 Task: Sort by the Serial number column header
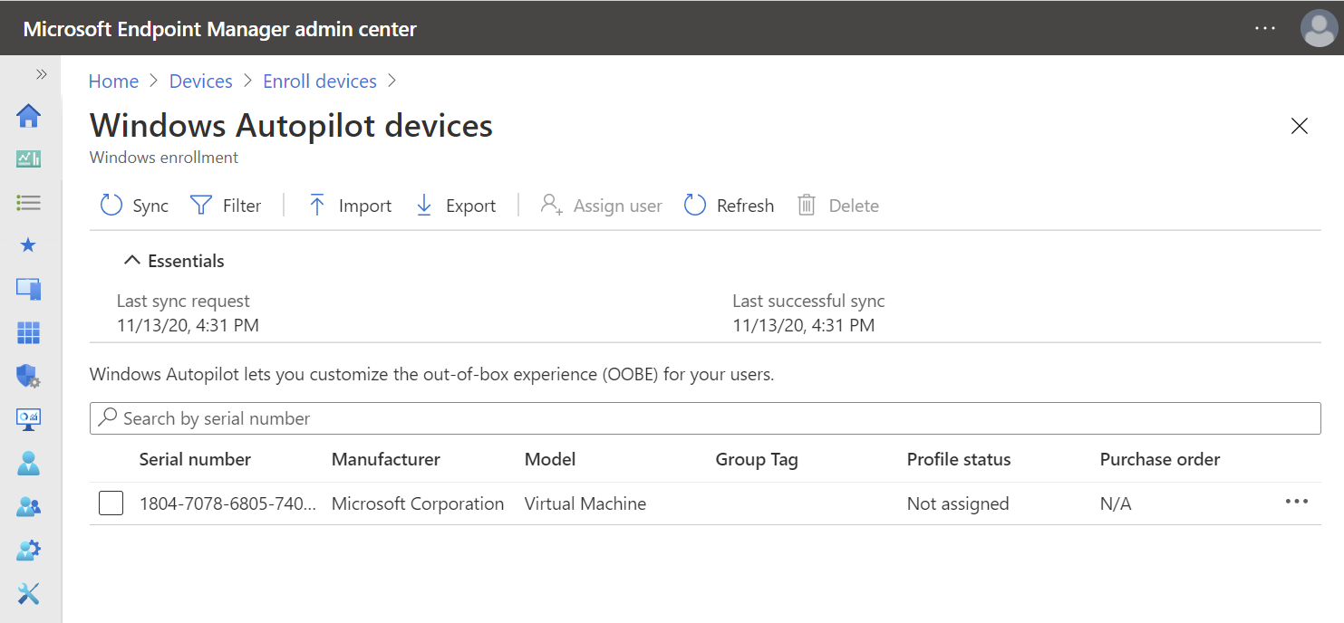tap(195, 460)
